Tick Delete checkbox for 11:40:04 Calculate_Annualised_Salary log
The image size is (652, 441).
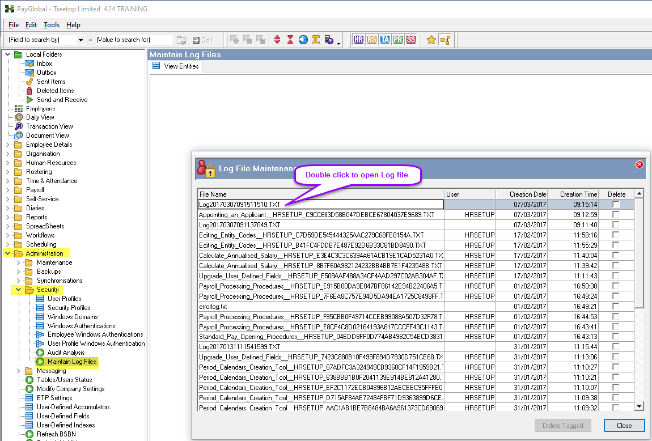pyautogui.click(x=616, y=255)
